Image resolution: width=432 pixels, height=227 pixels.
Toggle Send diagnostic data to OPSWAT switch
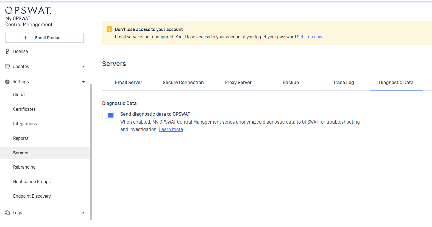point(108,115)
